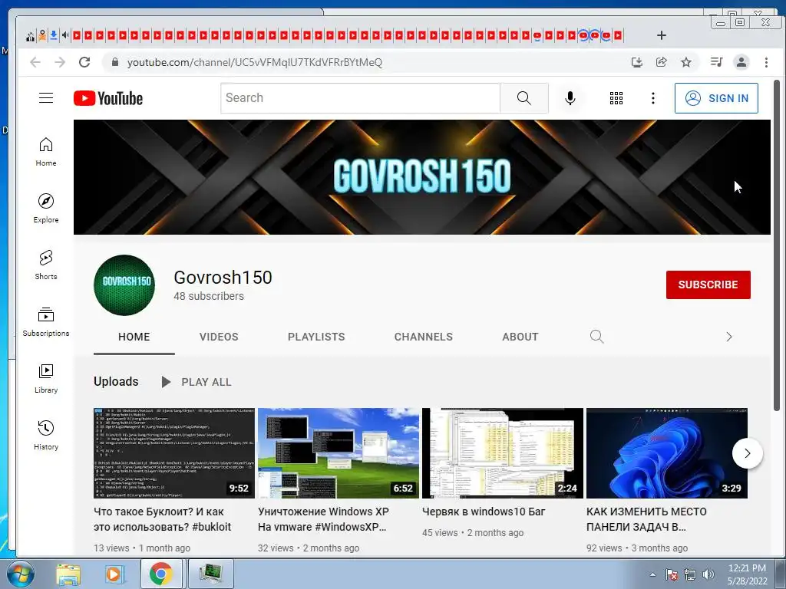Open the Action Center flag icon
Viewport: 786px width, 589px height.
click(x=672, y=574)
